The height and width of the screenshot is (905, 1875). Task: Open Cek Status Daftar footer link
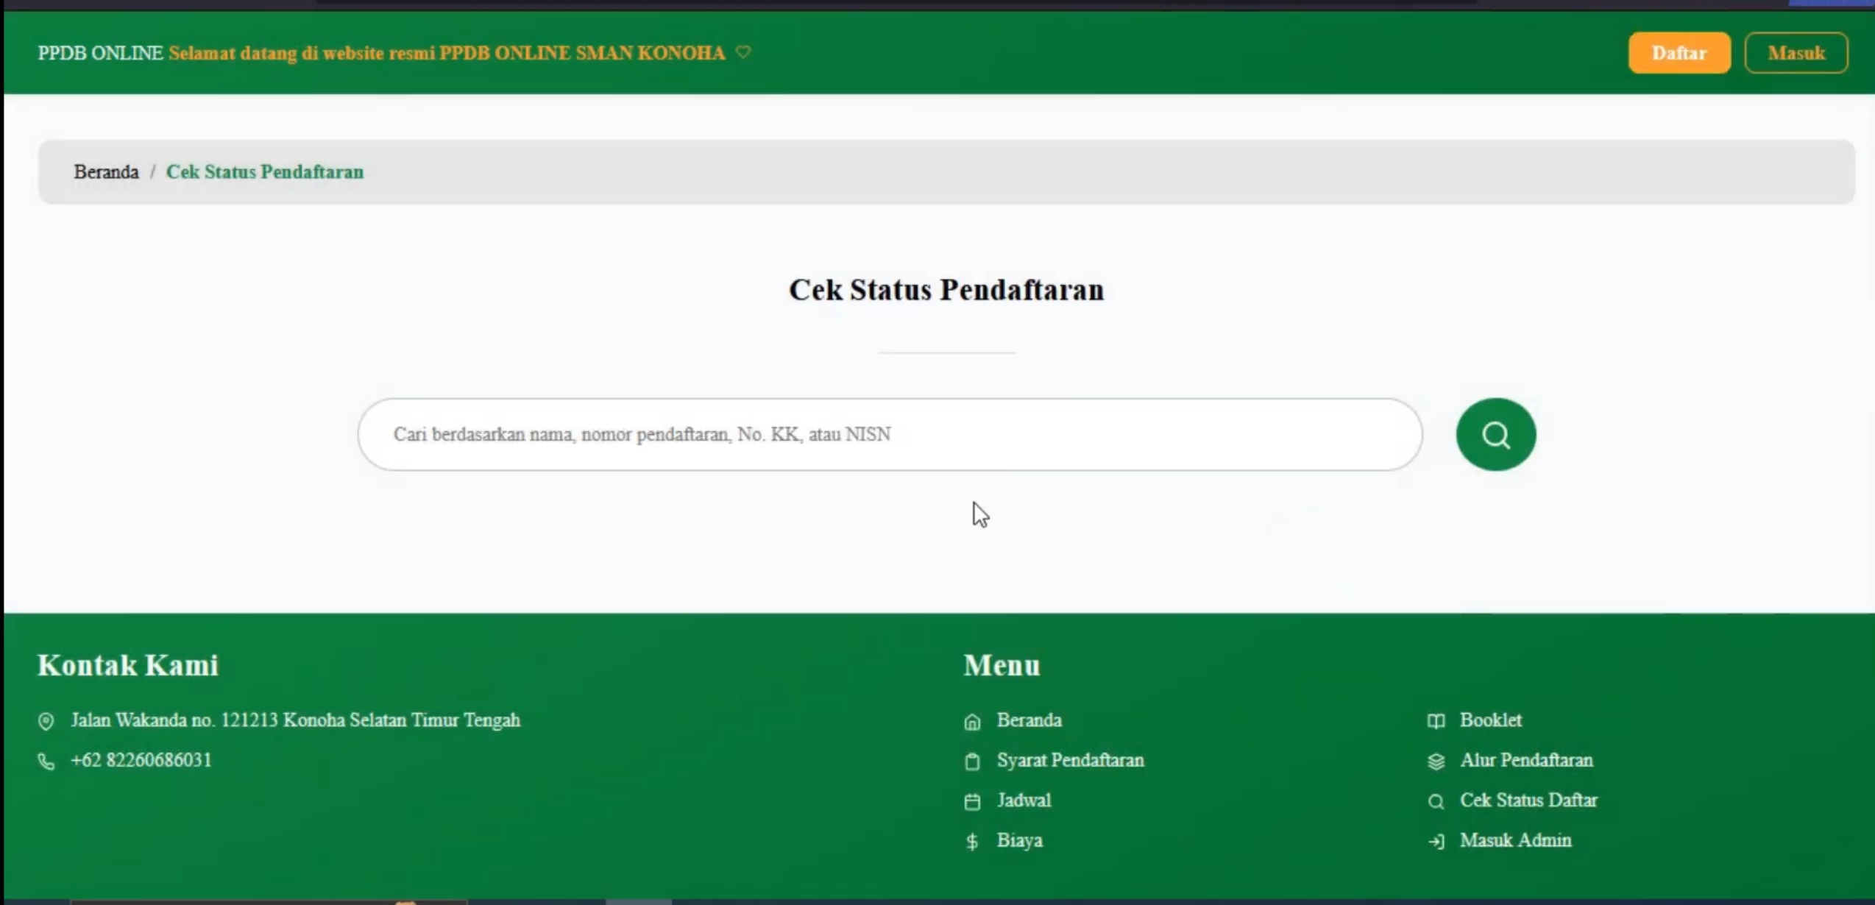point(1528,800)
